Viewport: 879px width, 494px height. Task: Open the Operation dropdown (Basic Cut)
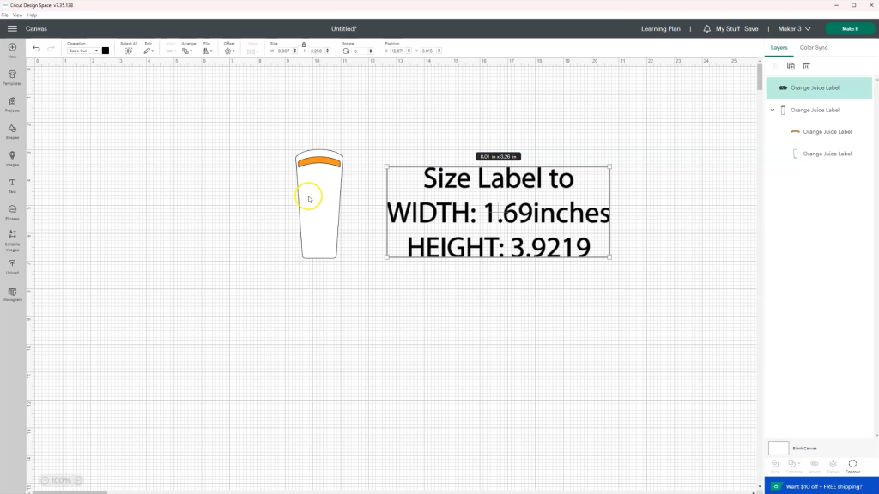(83, 51)
